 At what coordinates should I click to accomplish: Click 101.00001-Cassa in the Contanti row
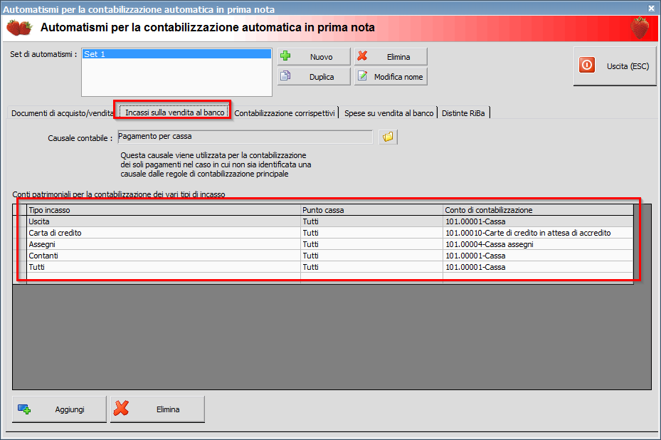click(x=539, y=256)
